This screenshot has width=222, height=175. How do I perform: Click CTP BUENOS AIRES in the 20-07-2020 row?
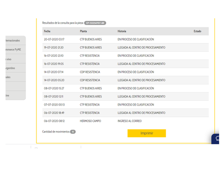click(x=91, y=39)
